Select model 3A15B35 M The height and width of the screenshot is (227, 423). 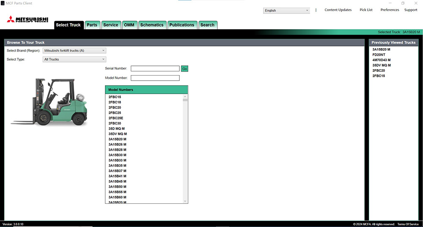pyautogui.click(x=117, y=166)
